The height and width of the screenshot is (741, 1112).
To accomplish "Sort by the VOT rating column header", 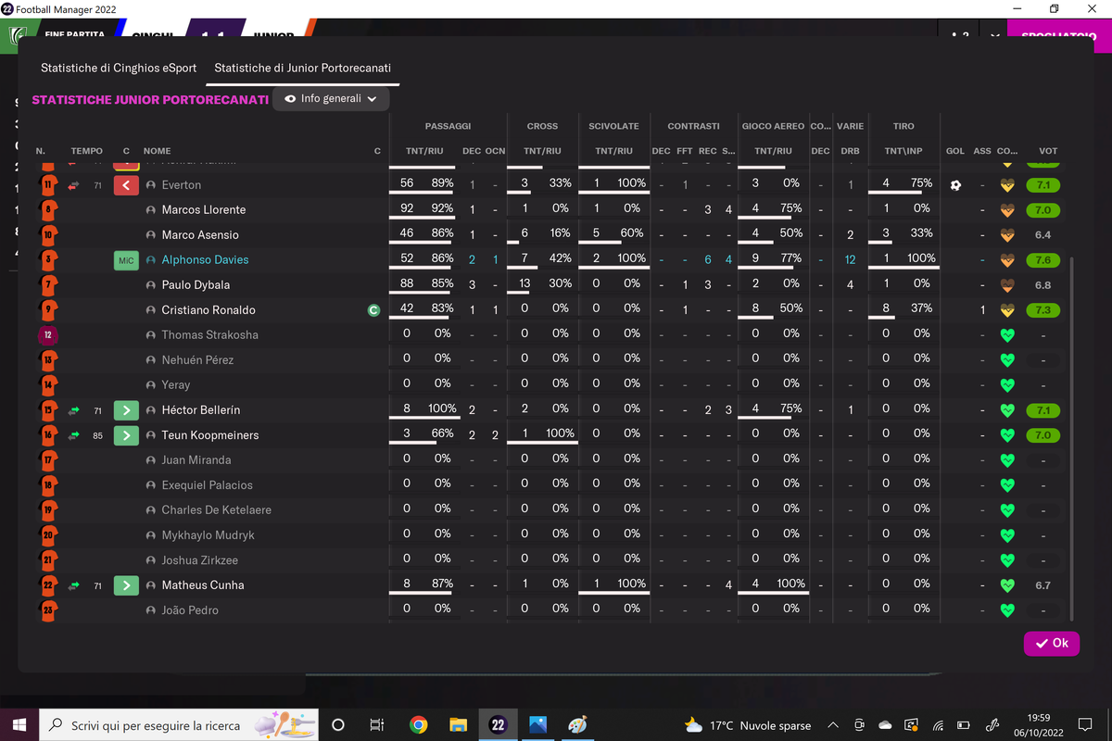I will [1048, 151].
